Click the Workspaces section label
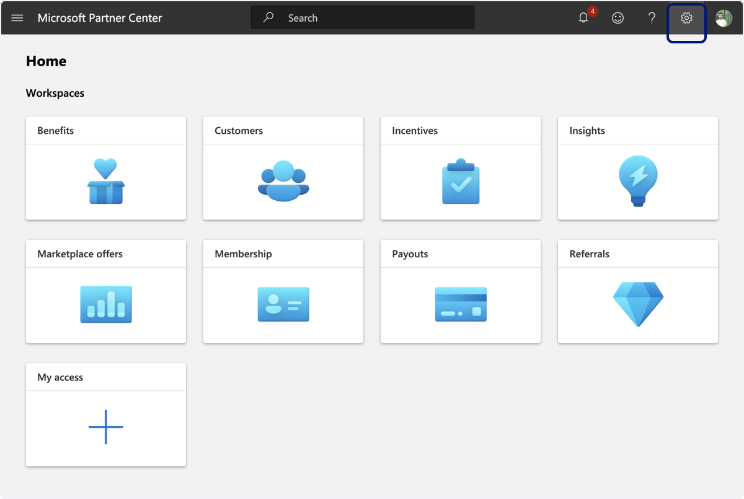The width and height of the screenshot is (744, 499). [55, 94]
